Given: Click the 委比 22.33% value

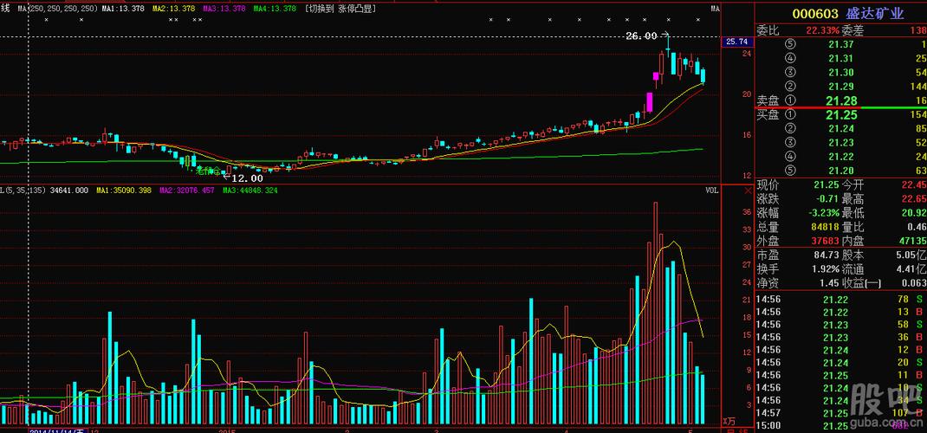Looking at the screenshot, I should [823, 30].
